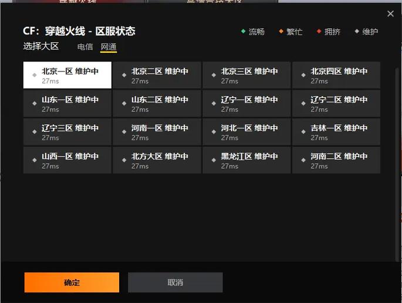
Task: Click the white 维护 legend diamond
Action: coord(357,31)
